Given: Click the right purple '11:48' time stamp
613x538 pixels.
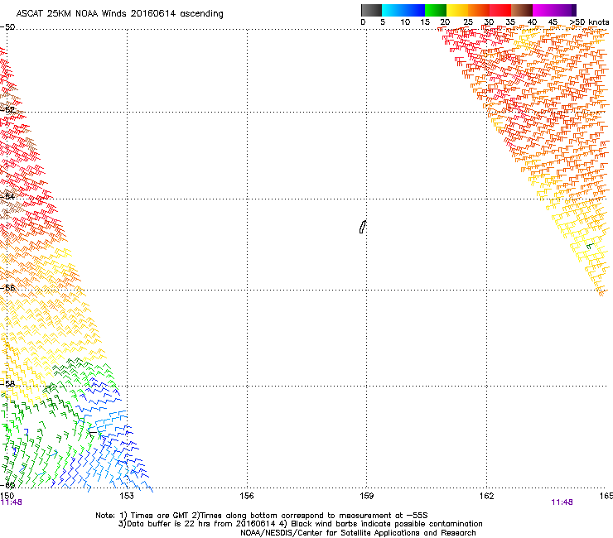Looking at the screenshot, I should pyautogui.click(x=562, y=502).
